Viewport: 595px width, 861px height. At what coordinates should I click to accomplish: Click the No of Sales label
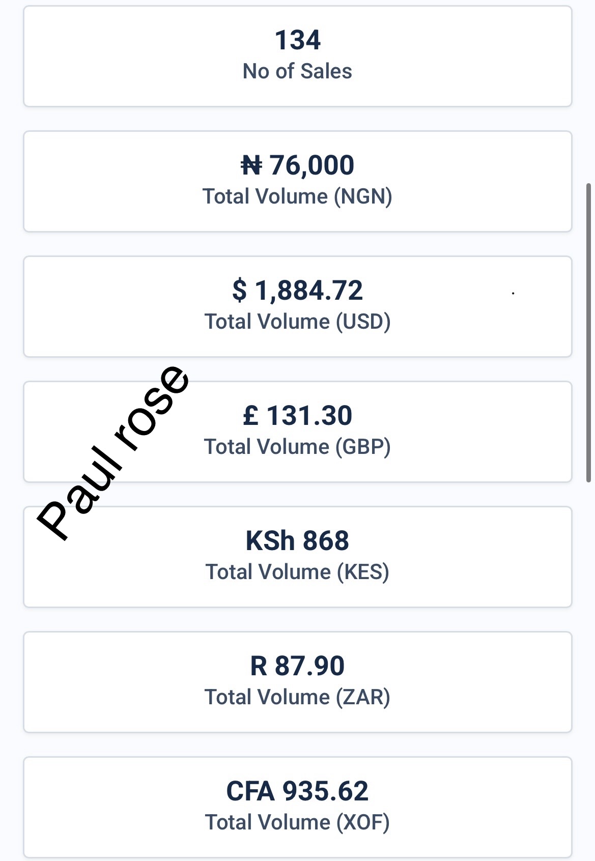298,71
